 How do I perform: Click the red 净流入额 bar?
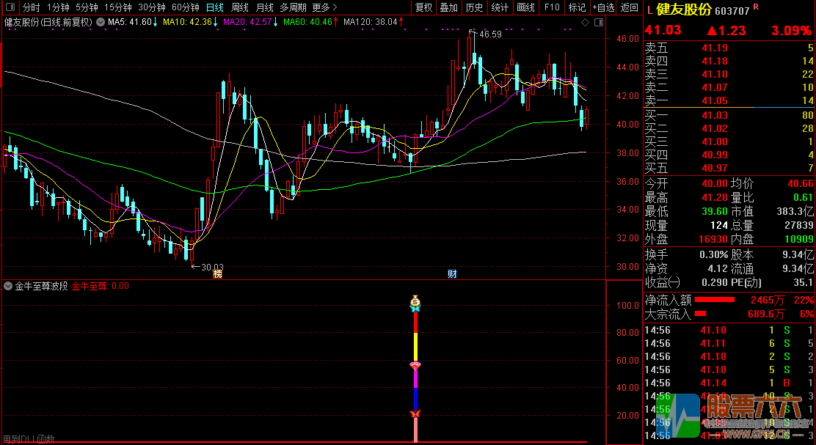(x=715, y=300)
